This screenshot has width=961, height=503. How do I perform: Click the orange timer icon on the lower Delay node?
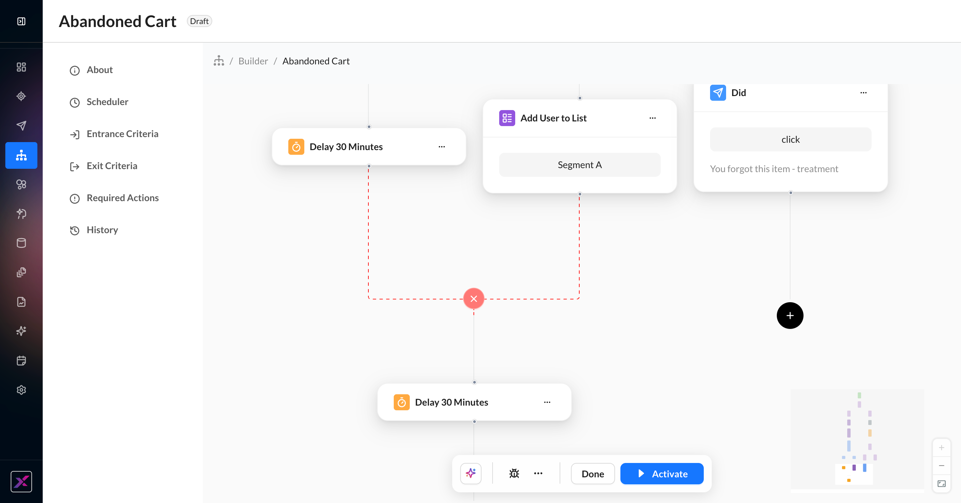(x=402, y=402)
